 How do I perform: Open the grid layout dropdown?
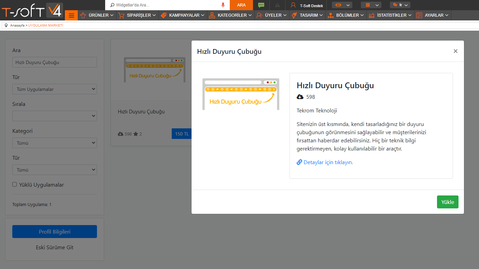[371, 5]
